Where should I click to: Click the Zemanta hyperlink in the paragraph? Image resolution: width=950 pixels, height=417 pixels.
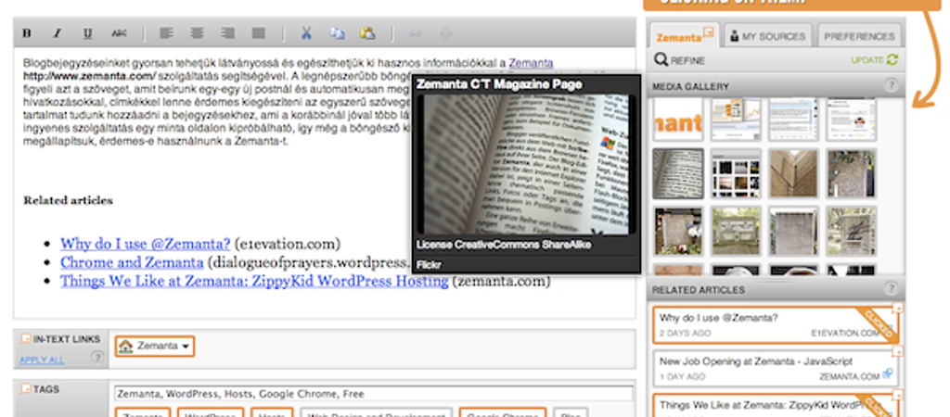click(x=531, y=62)
